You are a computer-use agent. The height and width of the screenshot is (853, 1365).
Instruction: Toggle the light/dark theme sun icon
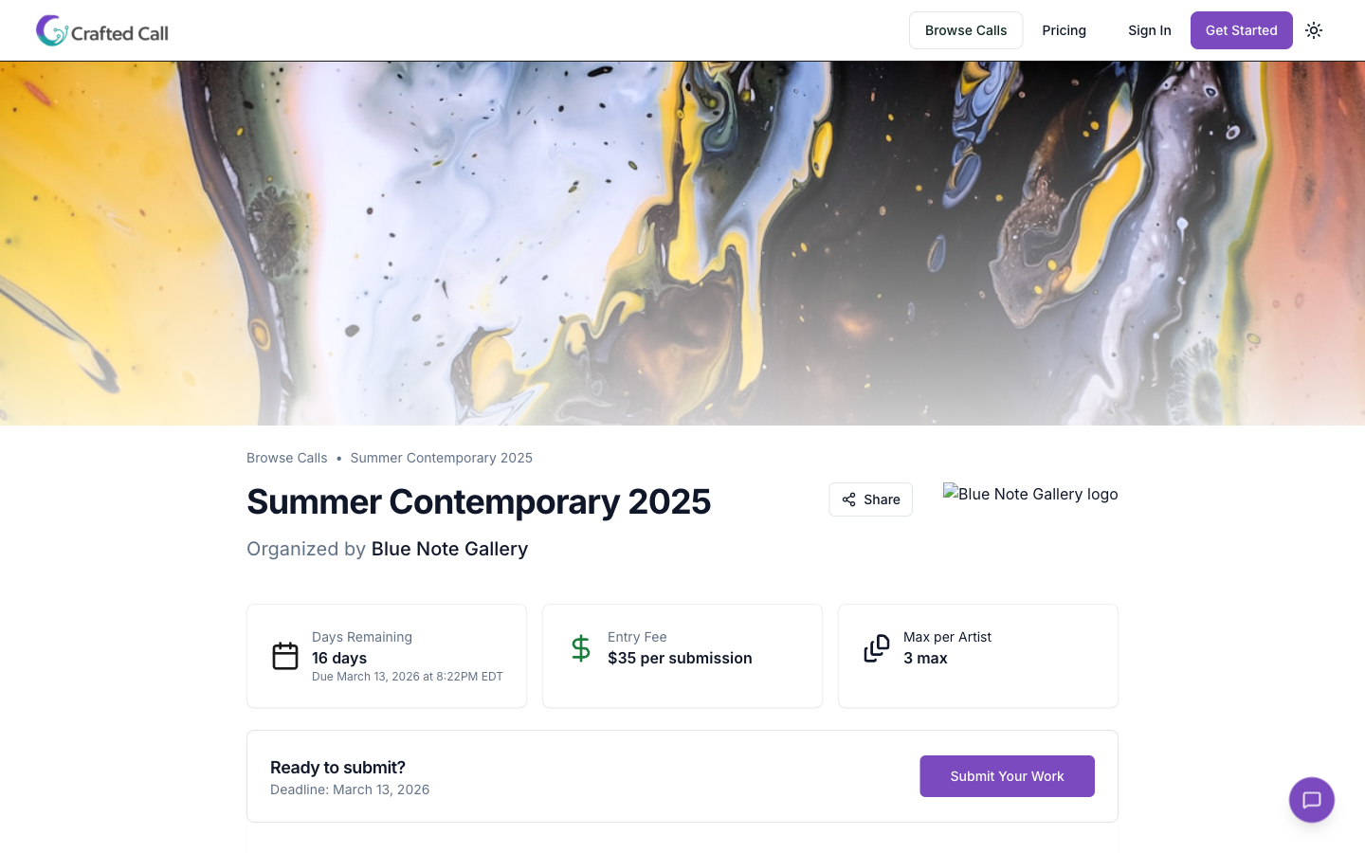point(1314,30)
